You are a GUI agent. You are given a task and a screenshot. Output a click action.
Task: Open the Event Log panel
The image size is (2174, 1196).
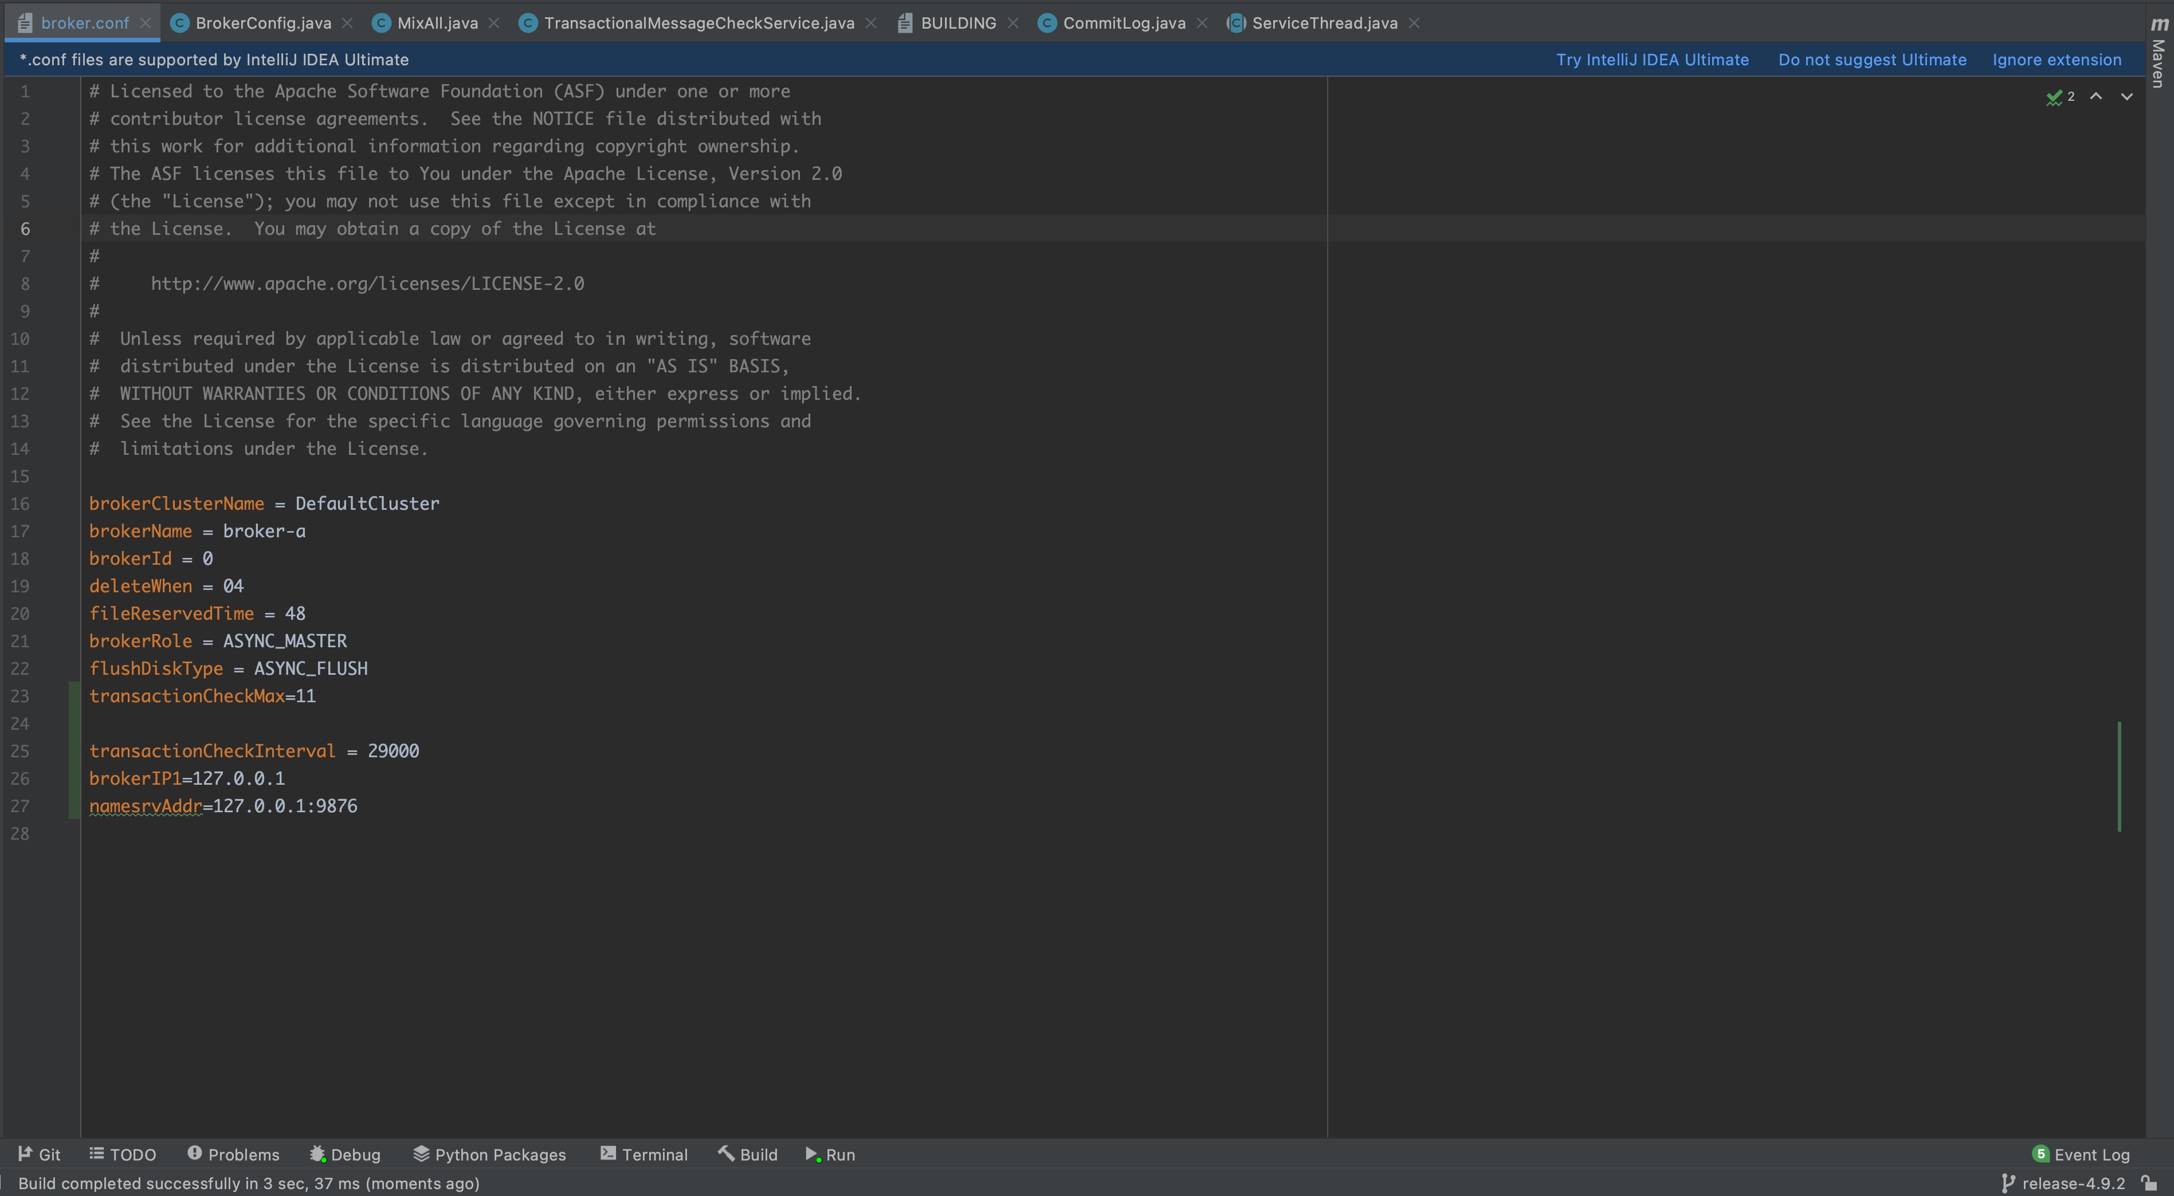2081,1155
